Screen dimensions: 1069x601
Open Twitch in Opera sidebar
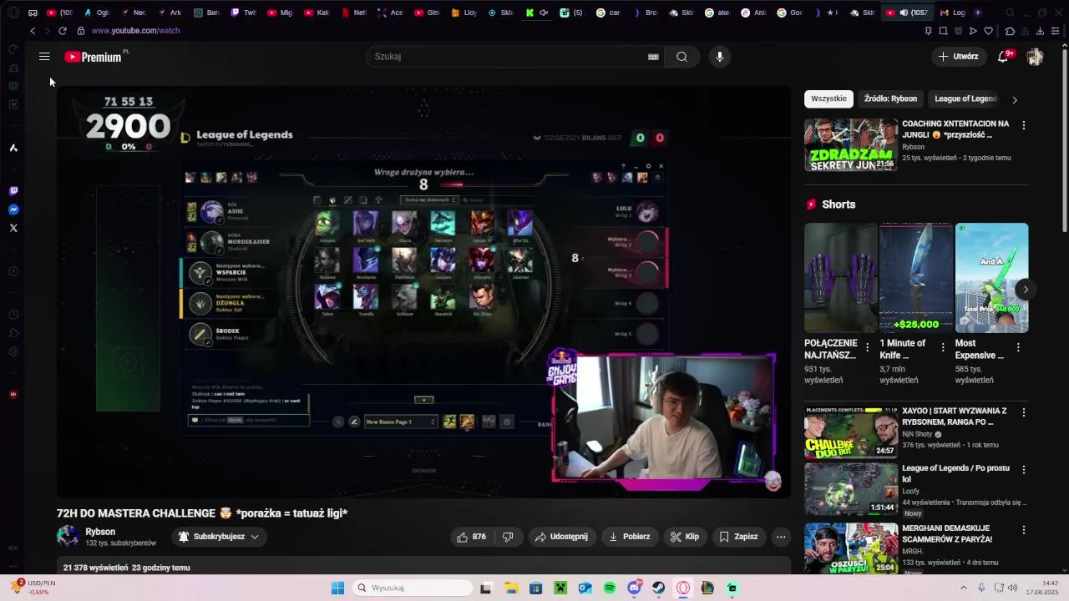13,191
